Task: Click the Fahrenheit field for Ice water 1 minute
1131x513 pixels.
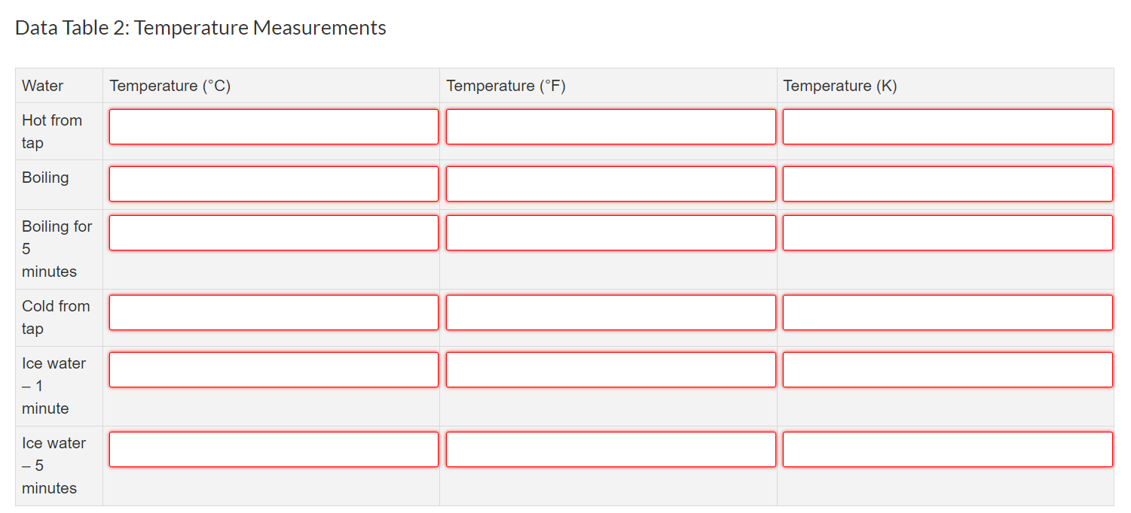Action: [x=610, y=369]
